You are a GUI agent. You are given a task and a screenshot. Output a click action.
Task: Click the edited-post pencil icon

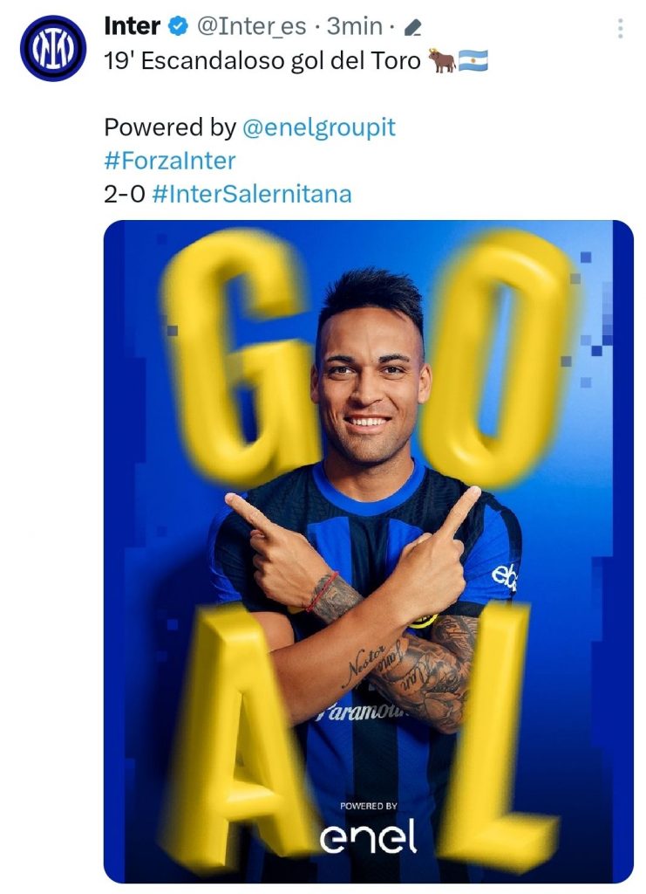413,29
